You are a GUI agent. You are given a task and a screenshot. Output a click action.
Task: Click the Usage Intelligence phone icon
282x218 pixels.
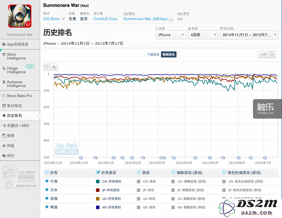point(4,68)
